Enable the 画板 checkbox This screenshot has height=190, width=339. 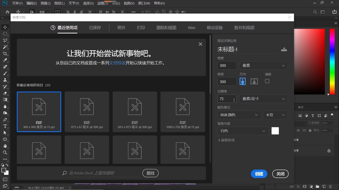coord(267,81)
